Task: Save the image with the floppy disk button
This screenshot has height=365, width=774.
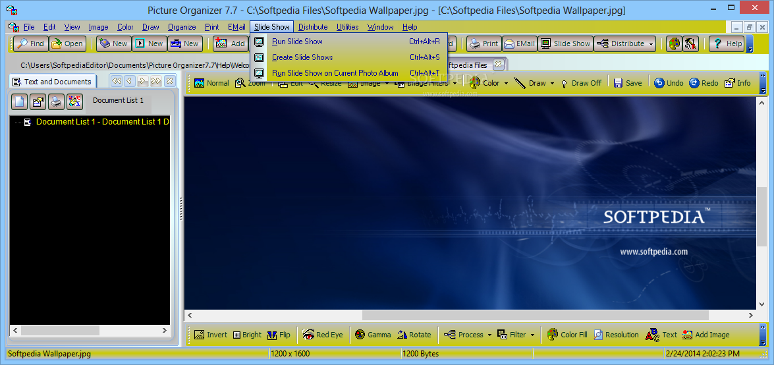Action: [x=628, y=83]
